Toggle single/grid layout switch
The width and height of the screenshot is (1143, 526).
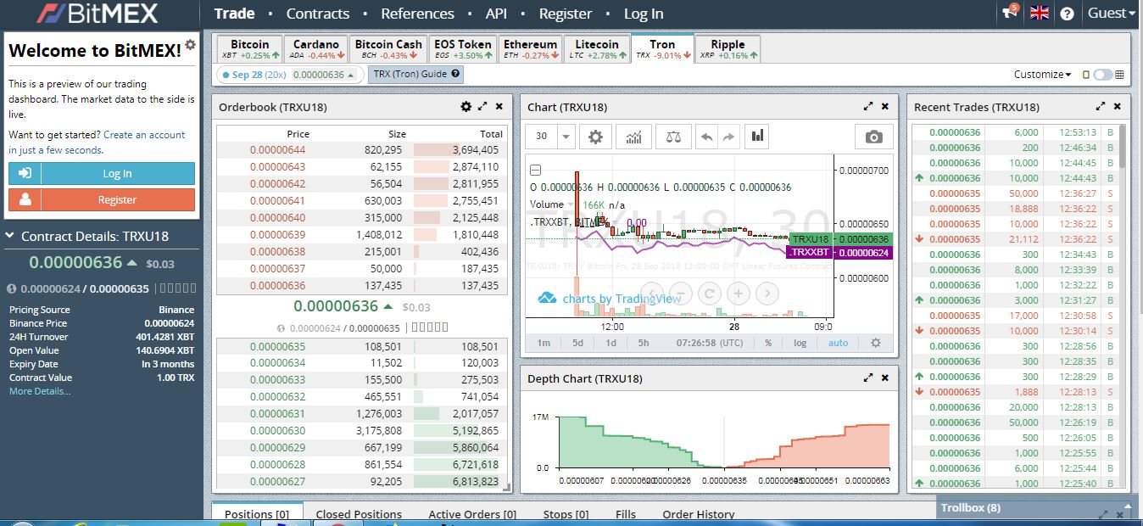click(1102, 75)
